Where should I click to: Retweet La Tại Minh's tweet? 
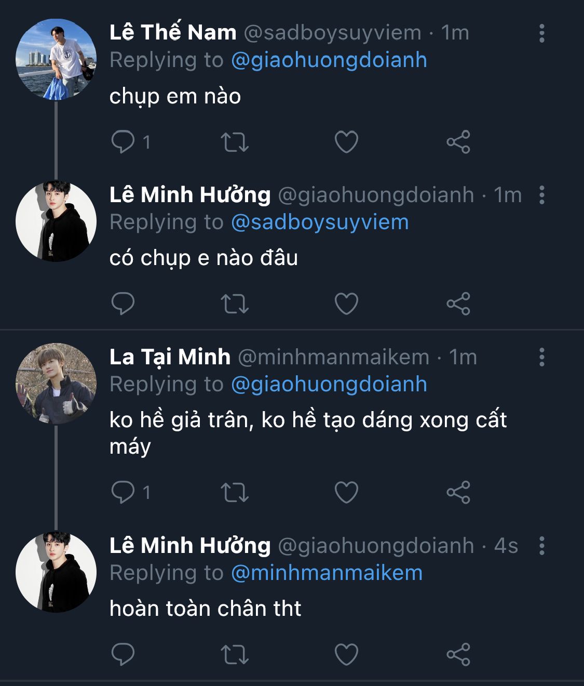[235, 492]
